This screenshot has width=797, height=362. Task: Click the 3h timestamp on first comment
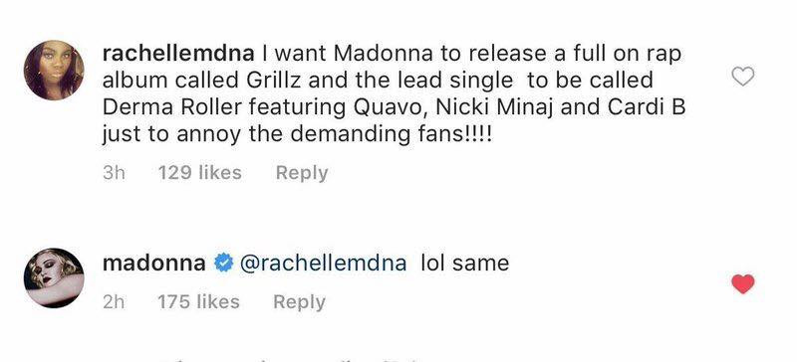114,173
